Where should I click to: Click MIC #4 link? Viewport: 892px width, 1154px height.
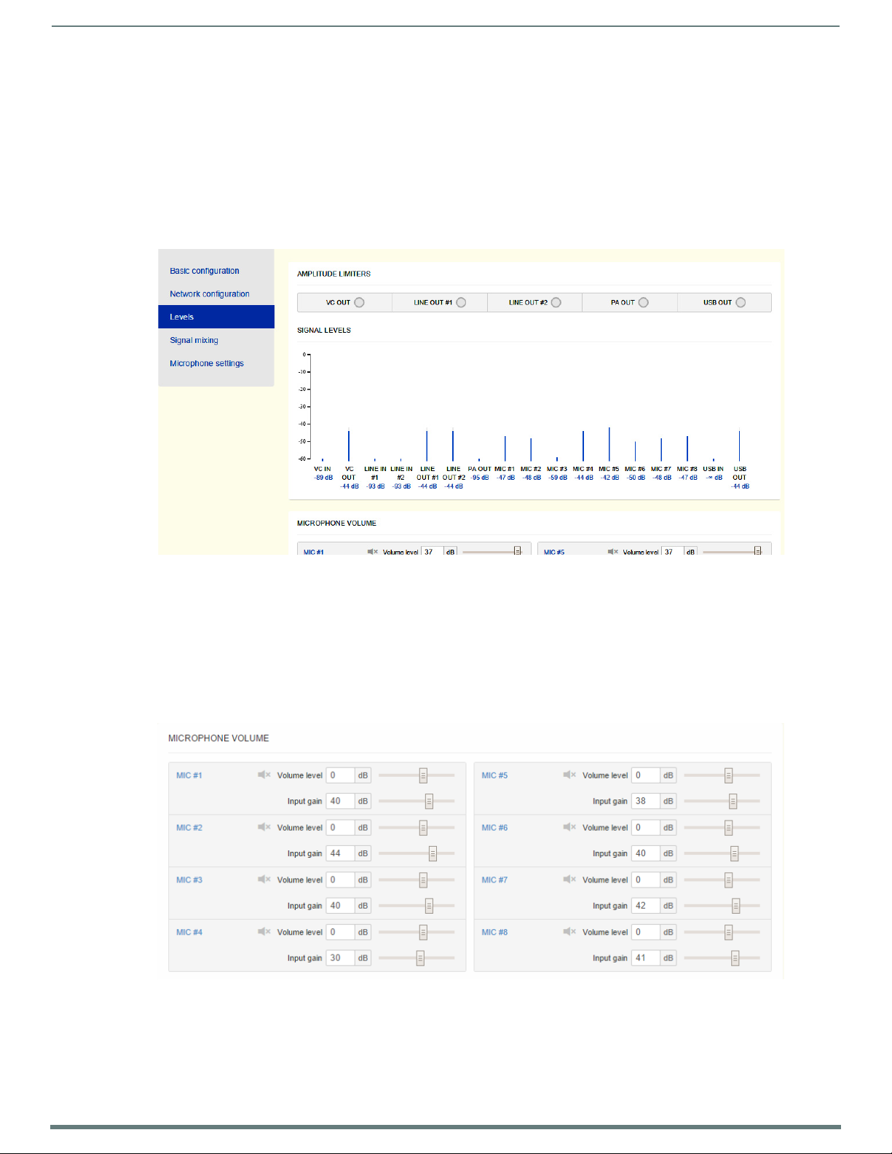click(189, 933)
